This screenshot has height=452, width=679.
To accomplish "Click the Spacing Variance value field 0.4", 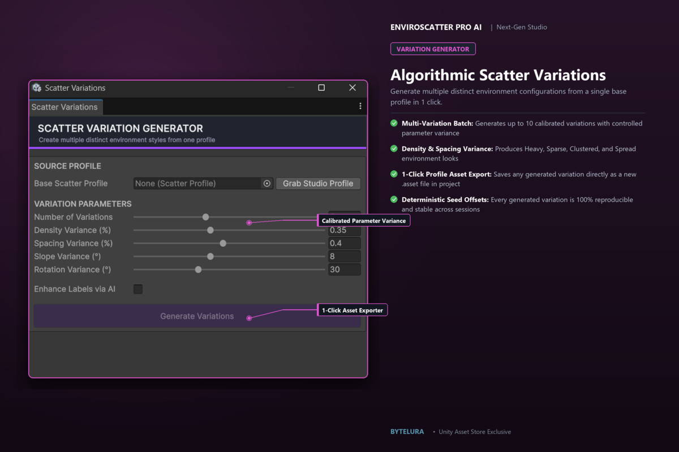I will [x=345, y=244].
